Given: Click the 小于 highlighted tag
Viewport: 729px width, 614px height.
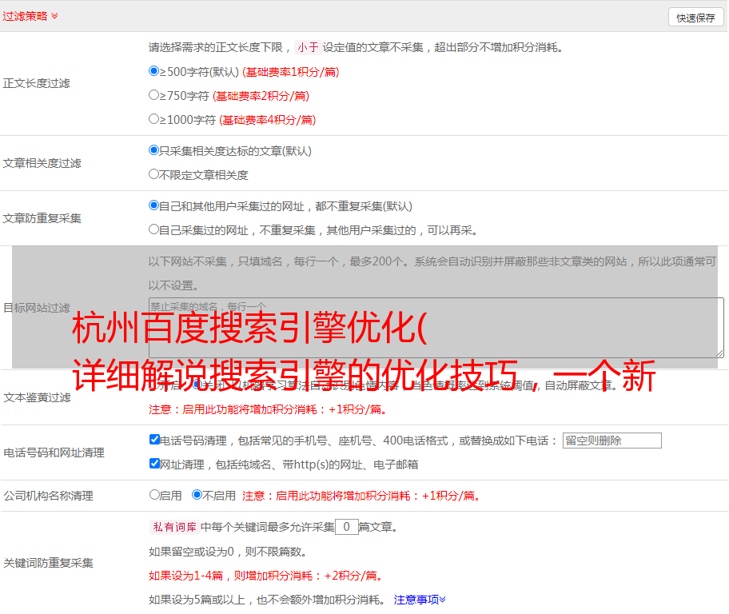Looking at the screenshot, I should coord(309,47).
